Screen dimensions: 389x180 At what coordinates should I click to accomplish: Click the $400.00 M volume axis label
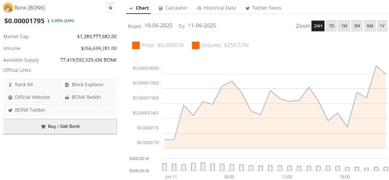coord(139,158)
